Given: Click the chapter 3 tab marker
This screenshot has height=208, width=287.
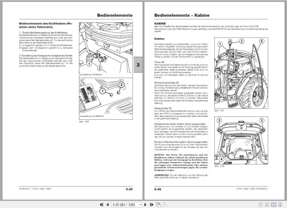Looking at the screenshot, I should [138, 65].
